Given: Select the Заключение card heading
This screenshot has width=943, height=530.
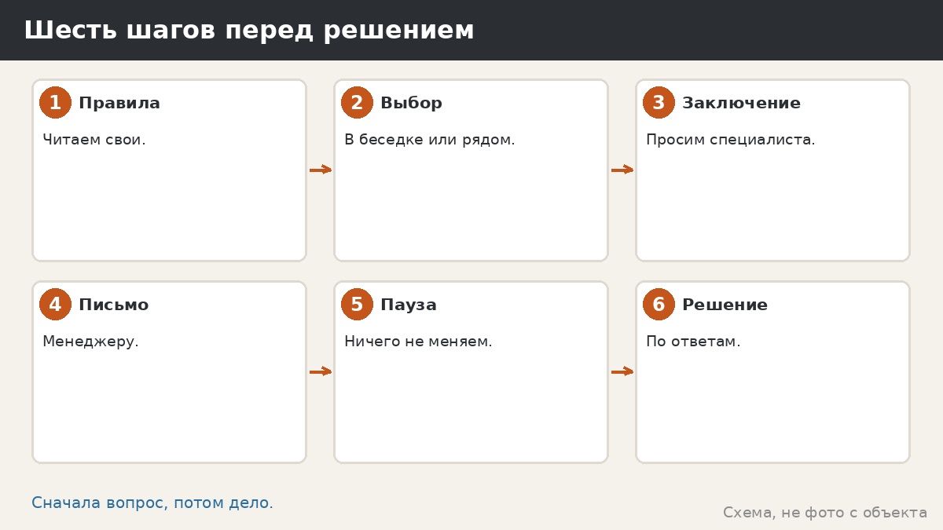Looking at the screenshot, I should coord(741,103).
